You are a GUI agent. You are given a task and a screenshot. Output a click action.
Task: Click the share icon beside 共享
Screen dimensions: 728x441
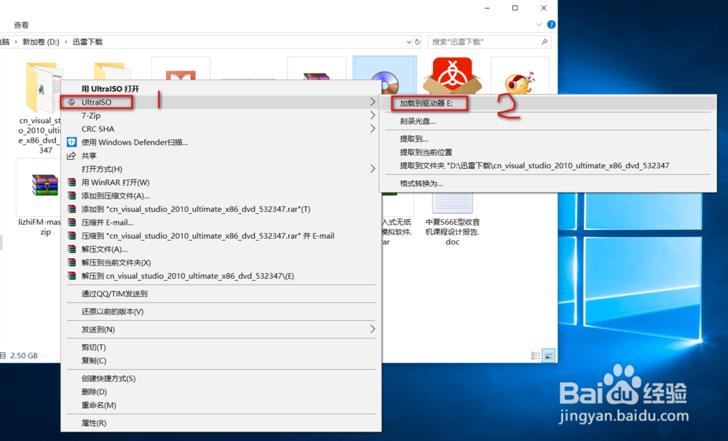point(71,156)
